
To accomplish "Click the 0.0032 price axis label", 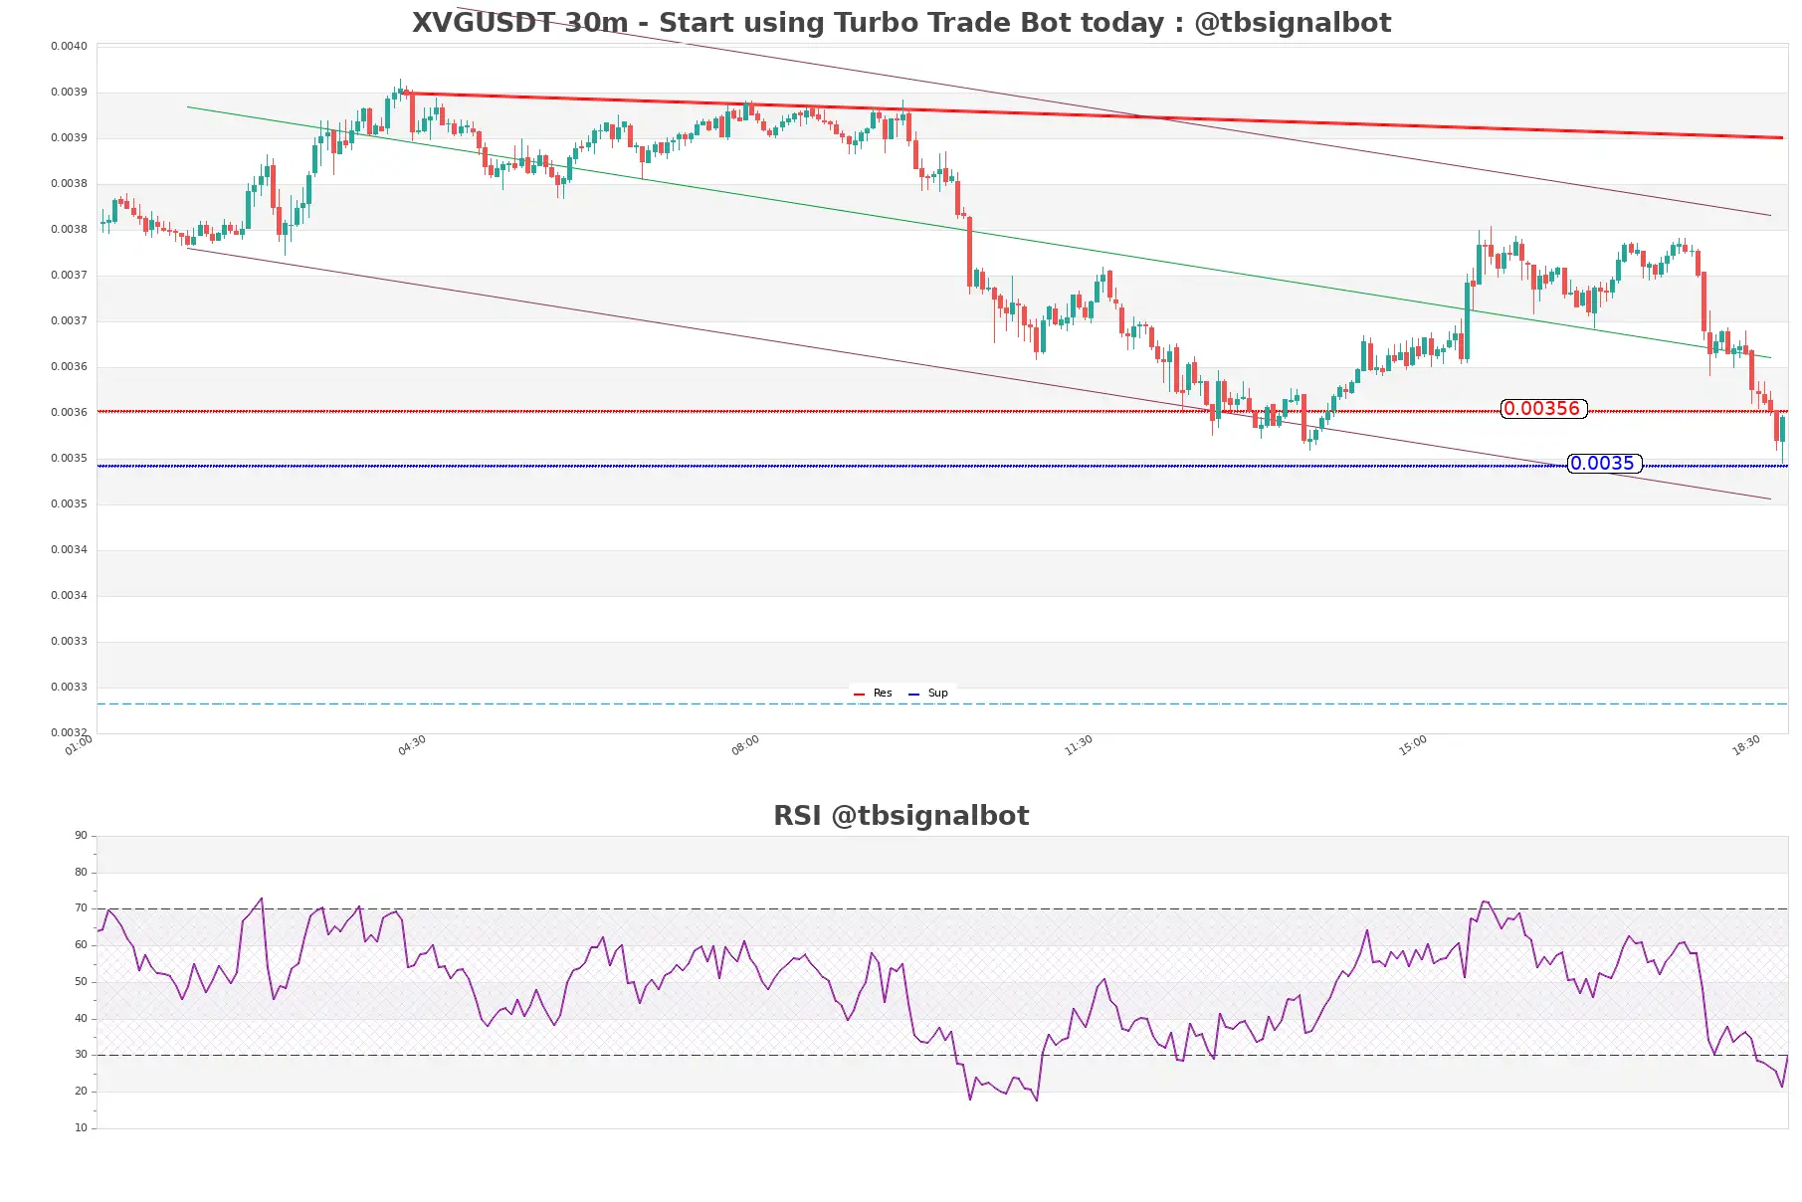I will (x=69, y=733).
